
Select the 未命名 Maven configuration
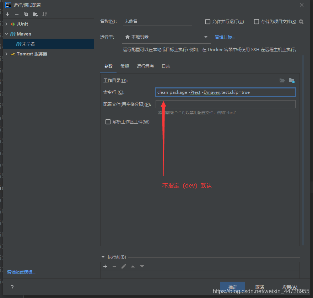(48, 44)
